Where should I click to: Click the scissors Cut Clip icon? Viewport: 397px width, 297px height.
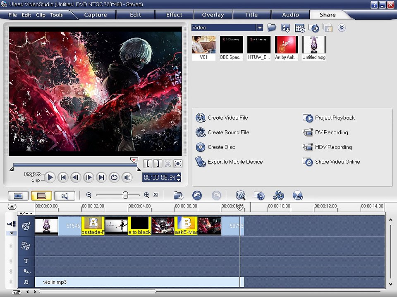[x=167, y=164]
